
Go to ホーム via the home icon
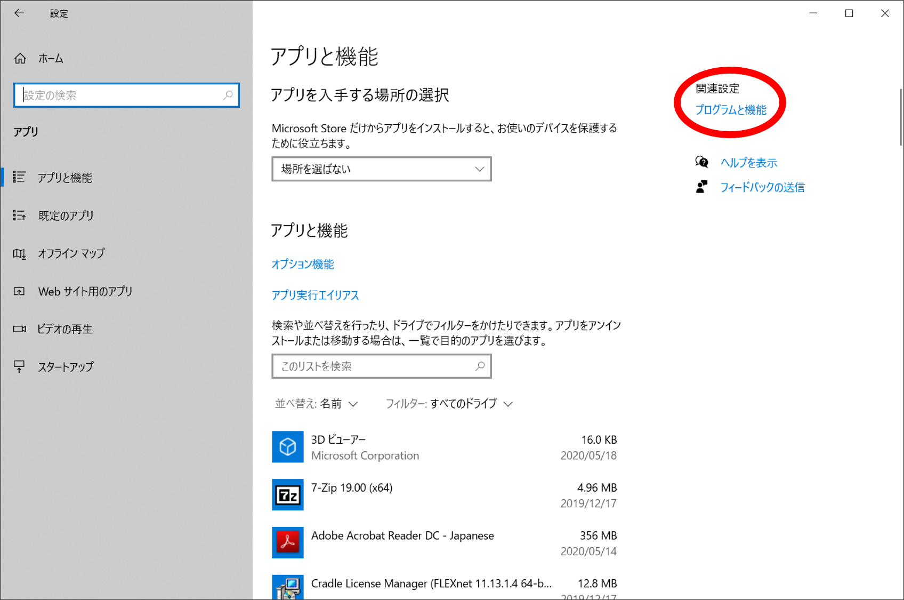click(x=20, y=58)
